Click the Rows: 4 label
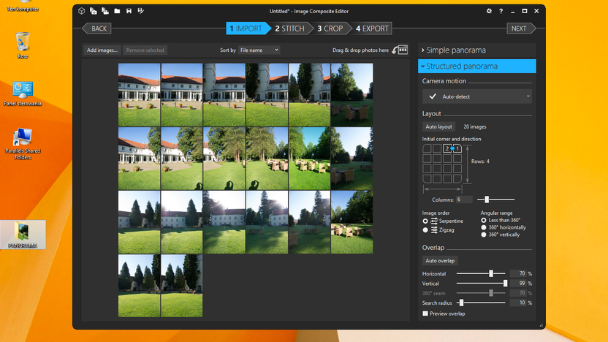The height and width of the screenshot is (342, 608). click(x=480, y=161)
